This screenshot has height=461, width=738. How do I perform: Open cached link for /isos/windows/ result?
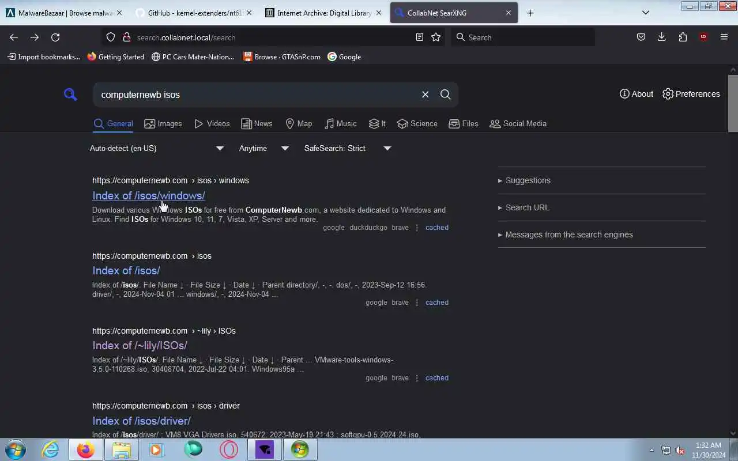pos(437,228)
